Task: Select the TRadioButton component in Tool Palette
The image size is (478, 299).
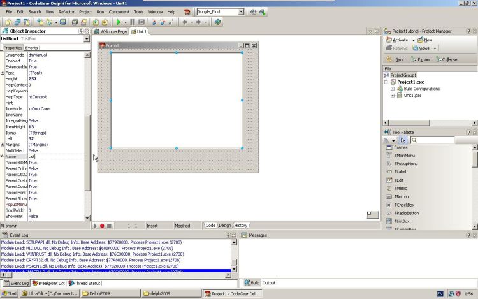Action: tap(407, 213)
